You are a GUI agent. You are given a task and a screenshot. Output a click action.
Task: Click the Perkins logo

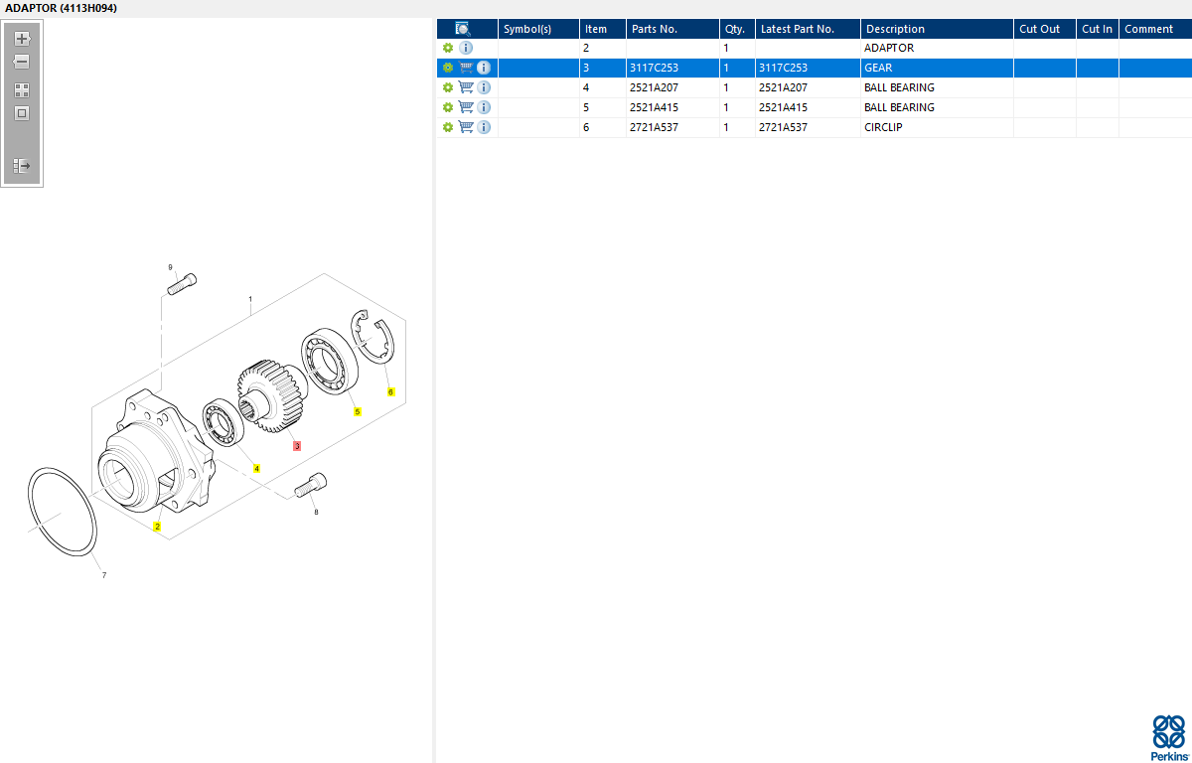tap(1168, 737)
